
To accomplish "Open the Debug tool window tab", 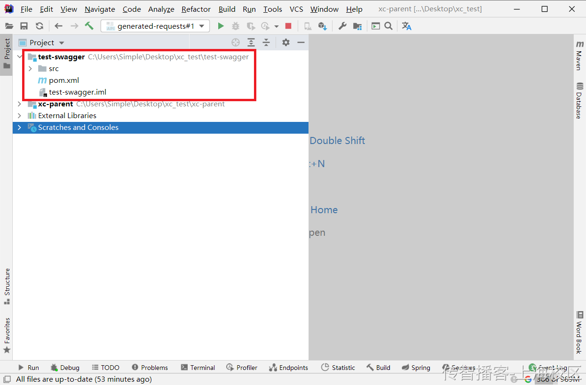I will click(x=65, y=368).
